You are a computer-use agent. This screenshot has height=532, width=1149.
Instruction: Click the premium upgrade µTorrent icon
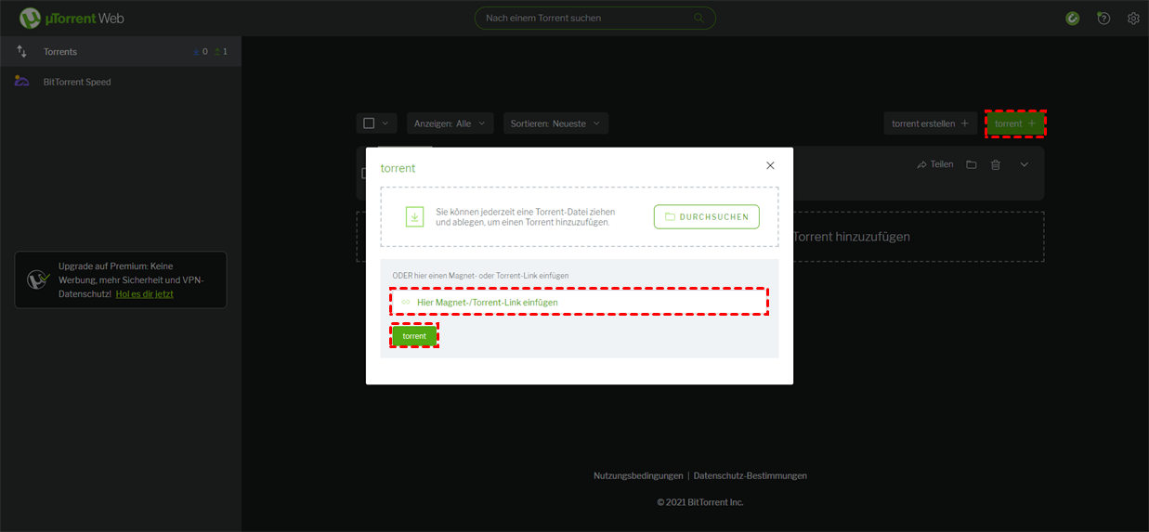click(x=38, y=279)
